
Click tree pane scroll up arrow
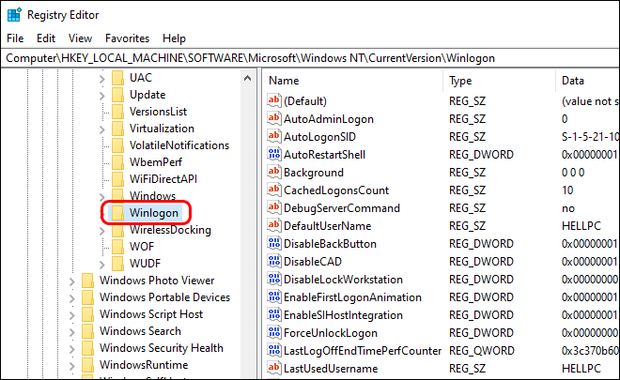click(247, 78)
